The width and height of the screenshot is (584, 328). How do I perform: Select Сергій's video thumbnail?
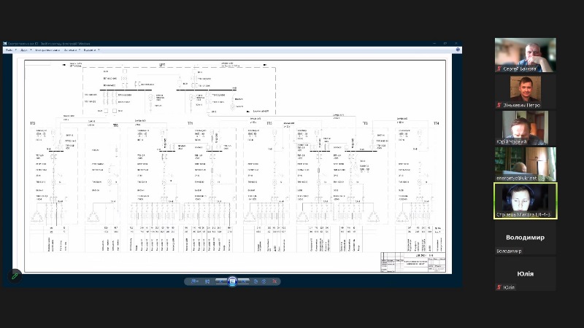(x=525, y=55)
